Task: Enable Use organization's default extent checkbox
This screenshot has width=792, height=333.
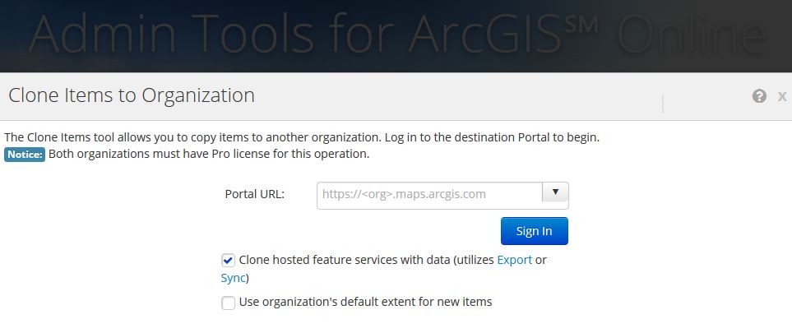Action: click(x=229, y=303)
